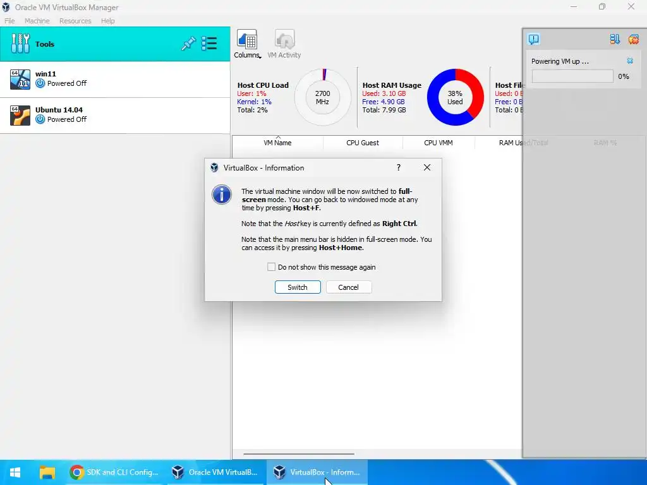Sort by the VM Name column header
Image resolution: width=647 pixels, height=485 pixels.
(278, 143)
